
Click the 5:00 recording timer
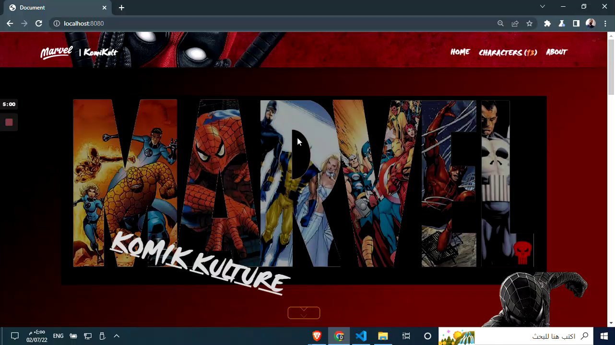[x=9, y=104]
